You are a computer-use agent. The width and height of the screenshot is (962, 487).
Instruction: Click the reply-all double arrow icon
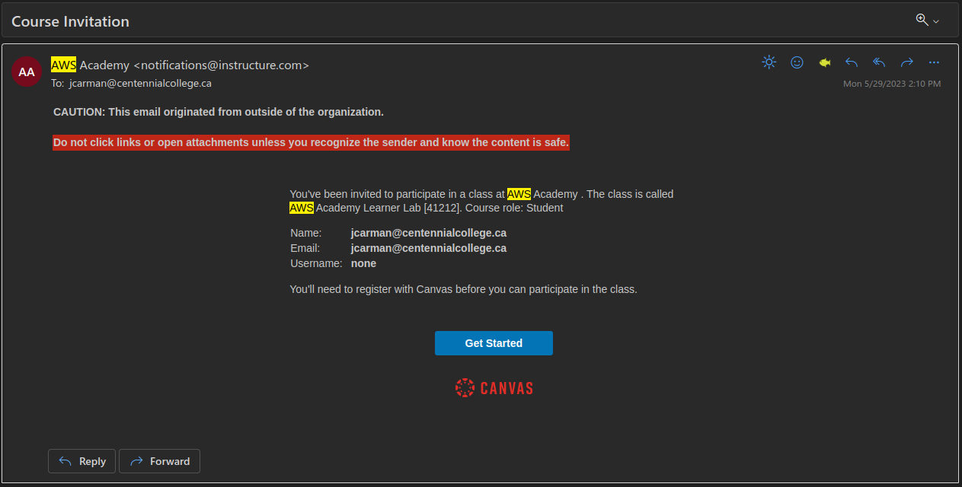tap(878, 62)
